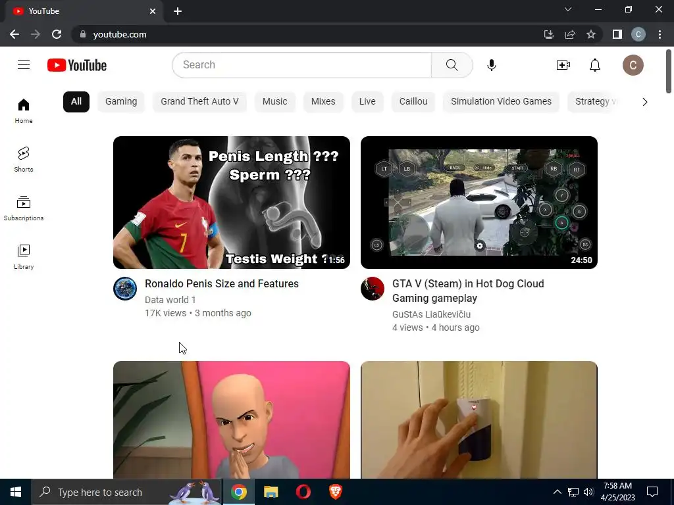
Task: Select the All filter chip
Action: (x=76, y=102)
